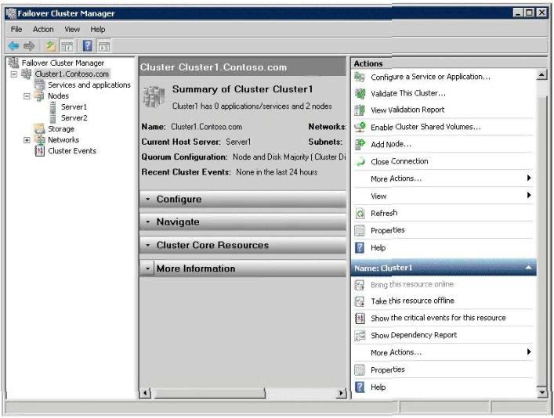Click the Take this resource offline icon
This screenshot has width=554, height=418.
pyautogui.click(x=360, y=301)
